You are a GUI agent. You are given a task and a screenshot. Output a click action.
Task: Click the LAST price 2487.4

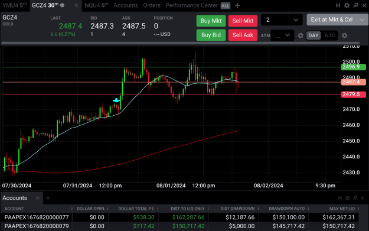point(70,26)
